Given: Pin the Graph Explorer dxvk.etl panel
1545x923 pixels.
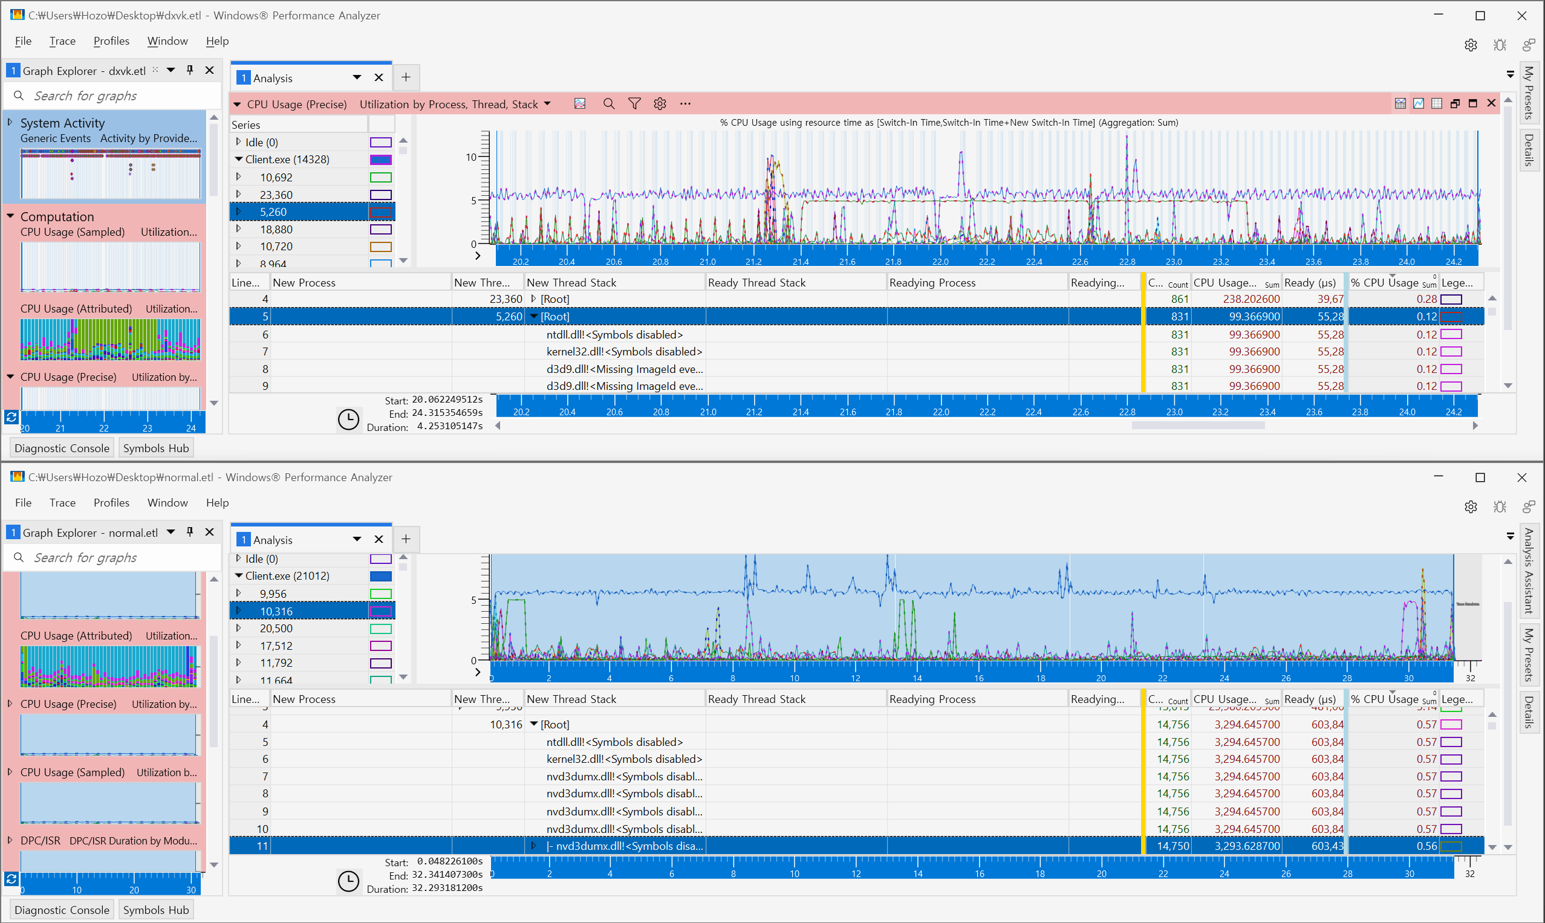Looking at the screenshot, I should pos(190,70).
